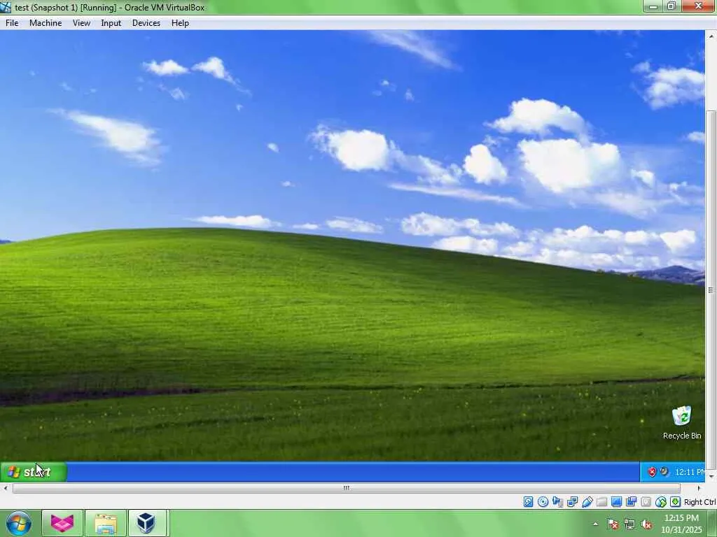Image resolution: width=717 pixels, height=537 pixels.
Task: Click the Right Ctrl host key label
Action: (x=699, y=502)
